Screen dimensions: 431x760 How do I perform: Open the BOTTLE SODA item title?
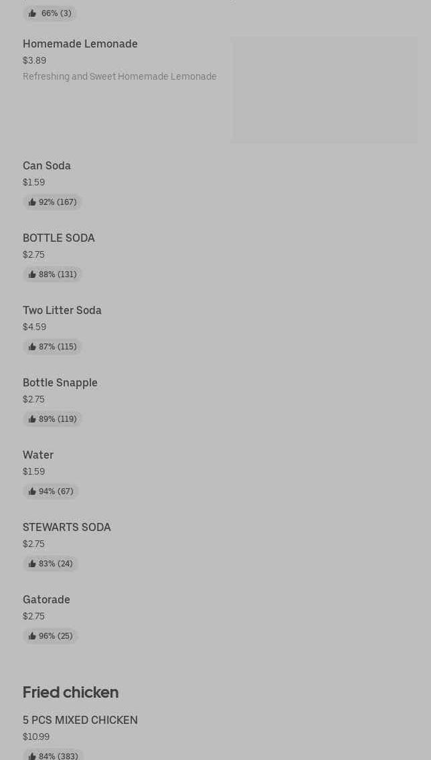(59, 238)
